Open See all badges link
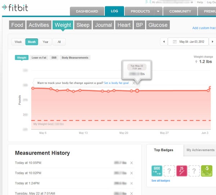This screenshot has height=195, width=216. [x=161, y=181]
